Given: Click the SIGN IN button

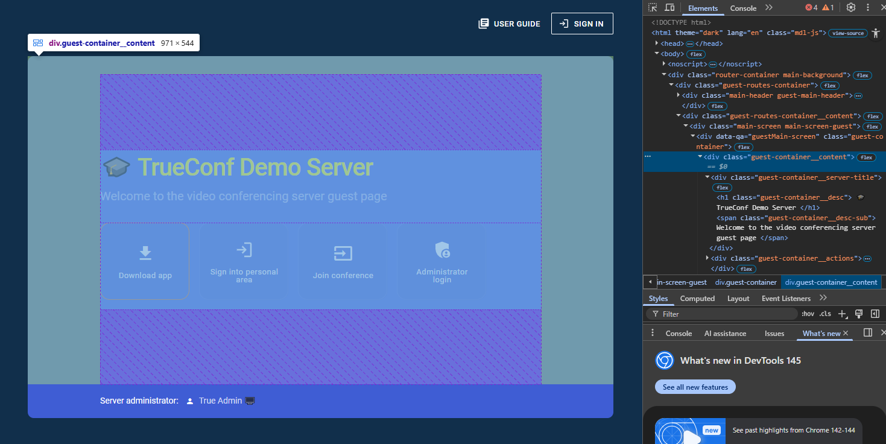Looking at the screenshot, I should [x=581, y=24].
